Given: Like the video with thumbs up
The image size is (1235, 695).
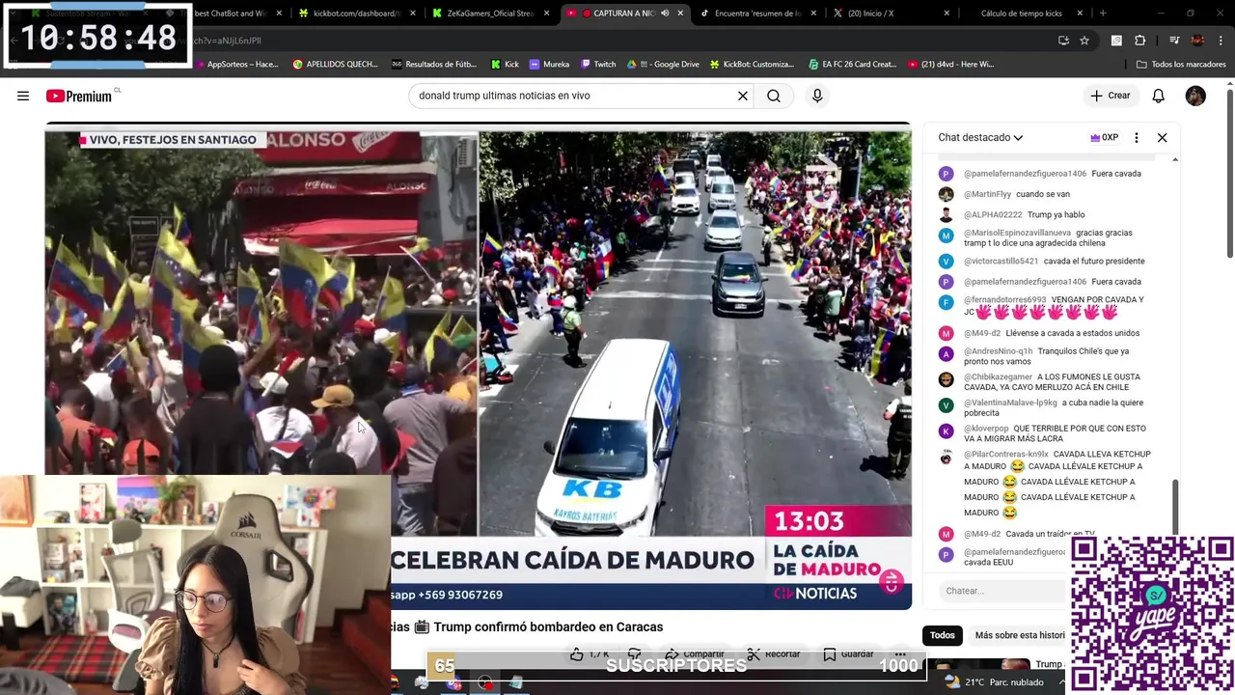Looking at the screenshot, I should tap(589, 654).
